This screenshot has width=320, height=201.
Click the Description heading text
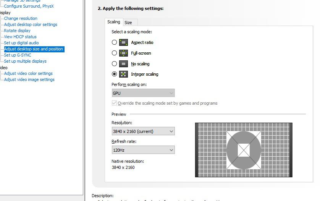coord(102,196)
